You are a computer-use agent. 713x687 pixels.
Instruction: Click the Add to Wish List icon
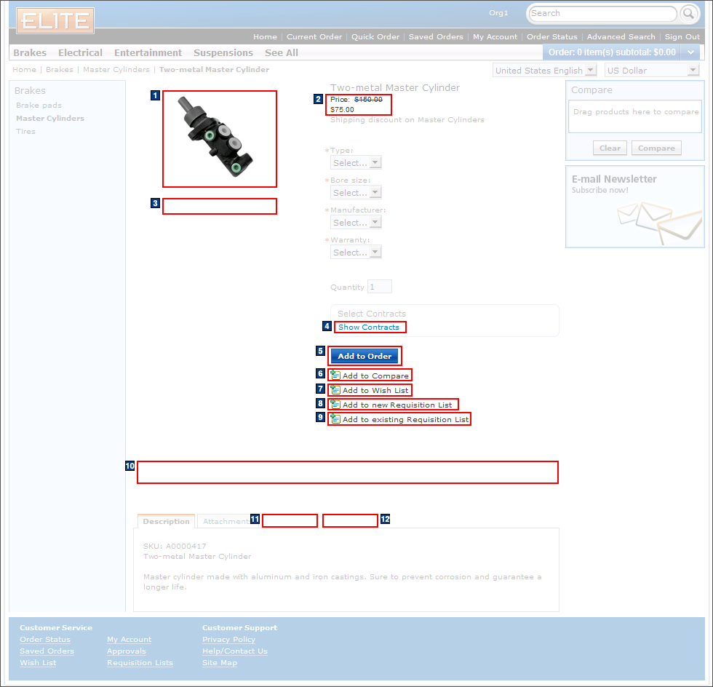point(335,389)
